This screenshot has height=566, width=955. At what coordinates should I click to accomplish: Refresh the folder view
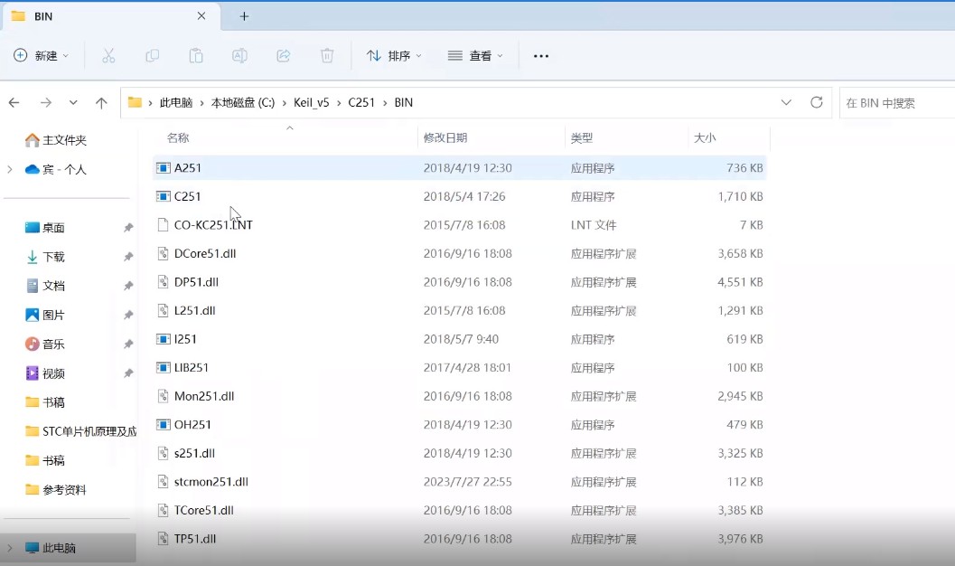tap(818, 102)
